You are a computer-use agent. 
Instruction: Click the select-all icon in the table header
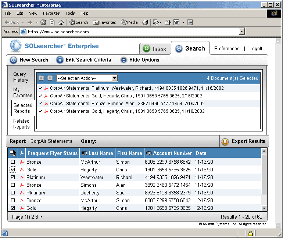tap(13, 153)
